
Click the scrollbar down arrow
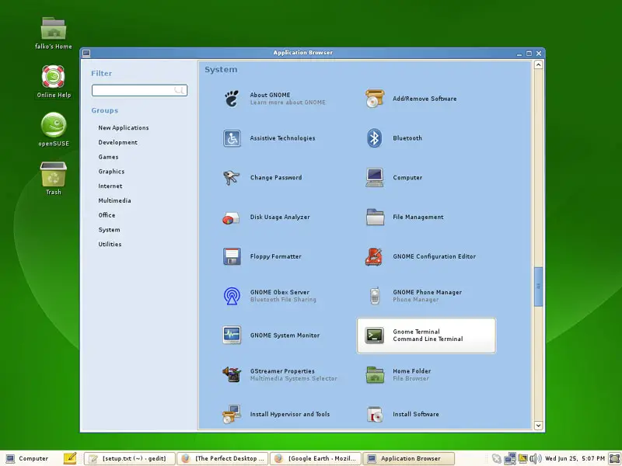538,426
